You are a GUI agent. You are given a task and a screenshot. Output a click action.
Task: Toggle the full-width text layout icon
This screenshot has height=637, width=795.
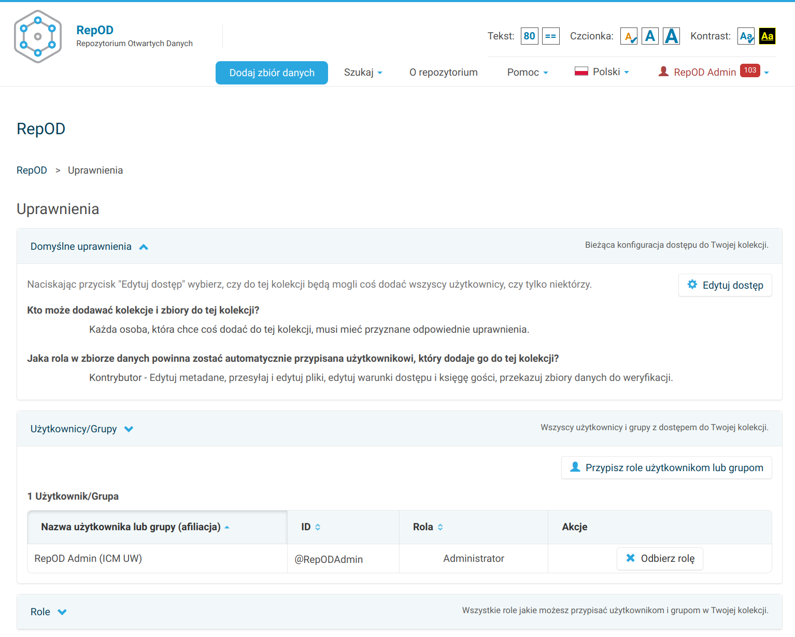coord(550,36)
